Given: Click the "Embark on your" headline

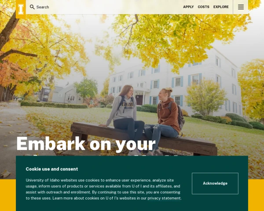Looking at the screenshot, I should [86, 144].
